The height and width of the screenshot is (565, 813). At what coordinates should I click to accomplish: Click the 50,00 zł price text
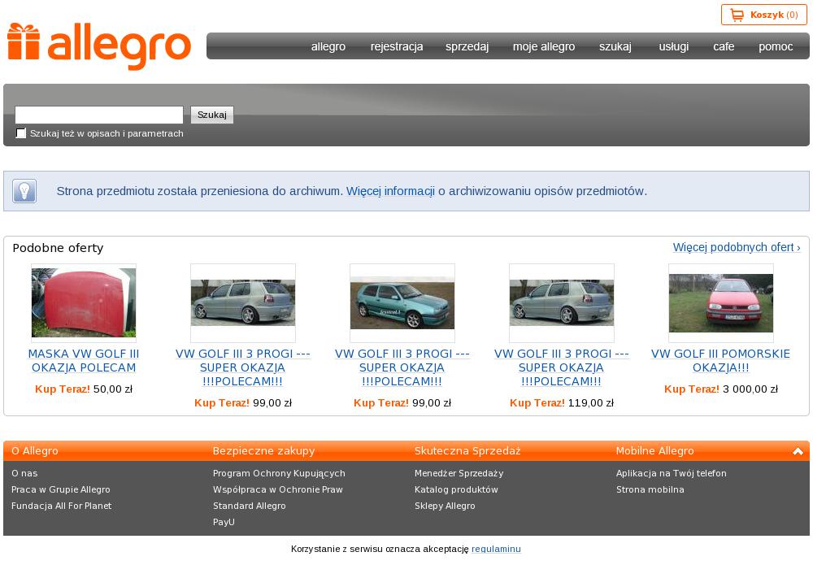(x=113, y=389)
